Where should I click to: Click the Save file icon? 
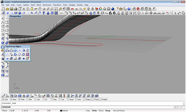click(12, 9)
